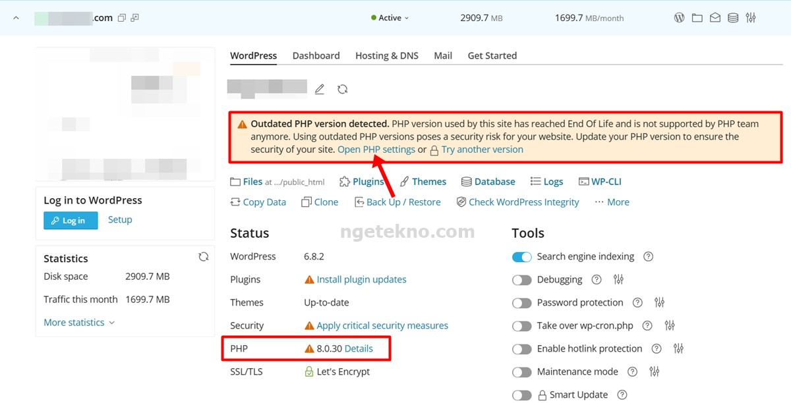Image resolution: width=791 pixels, height=403 pixels.
Task: Open the hosting settings sliders icon in header
Action: click(750, 18)
